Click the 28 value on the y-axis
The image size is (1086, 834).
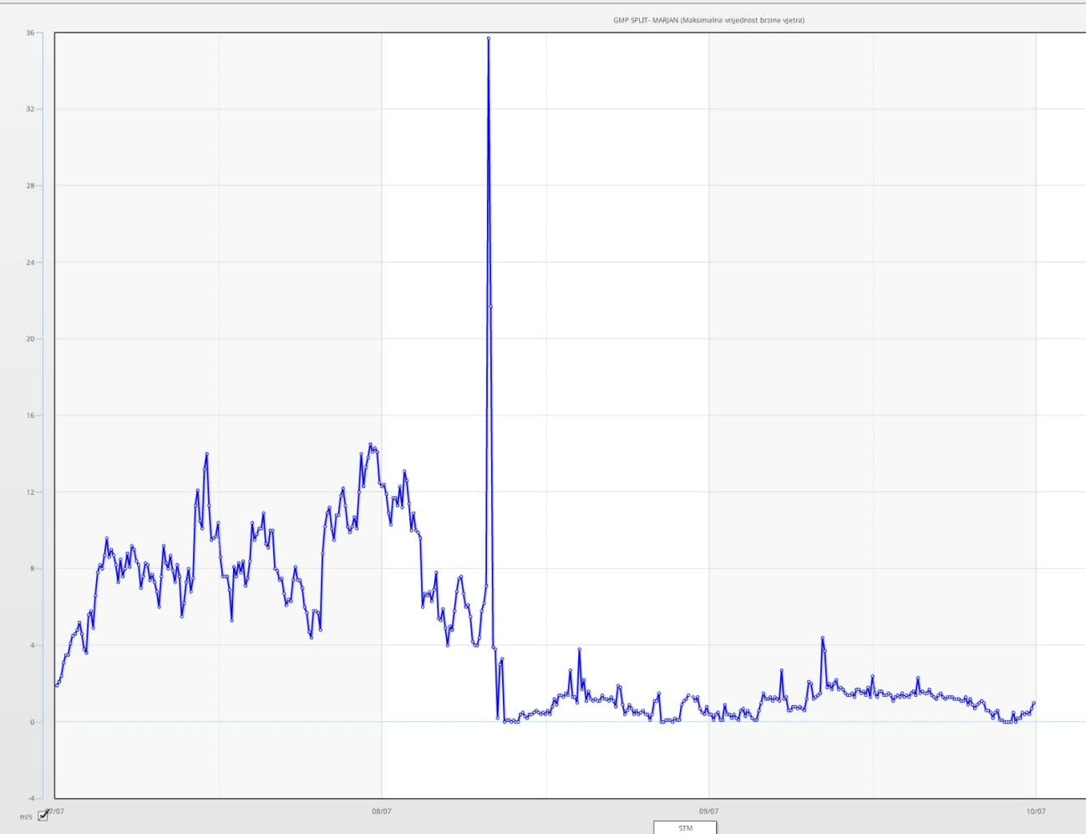(x=30, y=186)
